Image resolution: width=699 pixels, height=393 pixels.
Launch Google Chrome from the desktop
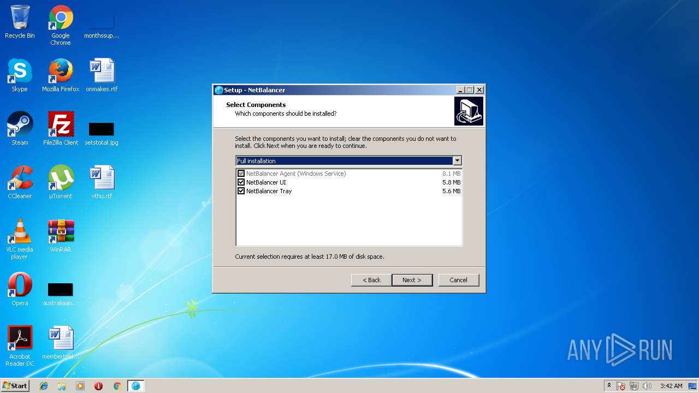pos(61,25)
